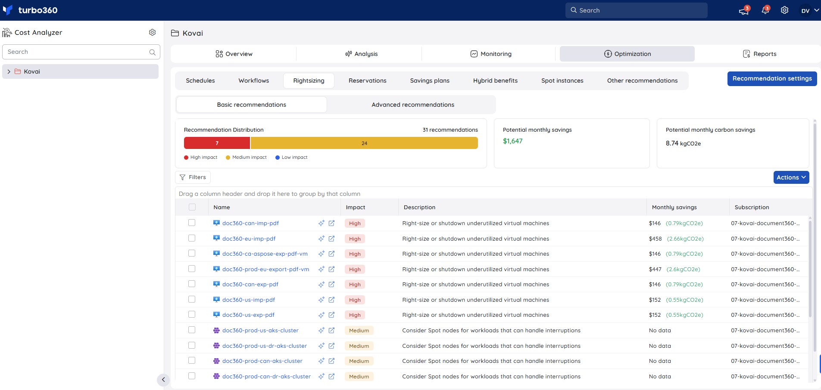This screenshot has height=390, width=821.
Task: Open AI insights for doc360-us-imp-pdf
Action: pos(321,300)
